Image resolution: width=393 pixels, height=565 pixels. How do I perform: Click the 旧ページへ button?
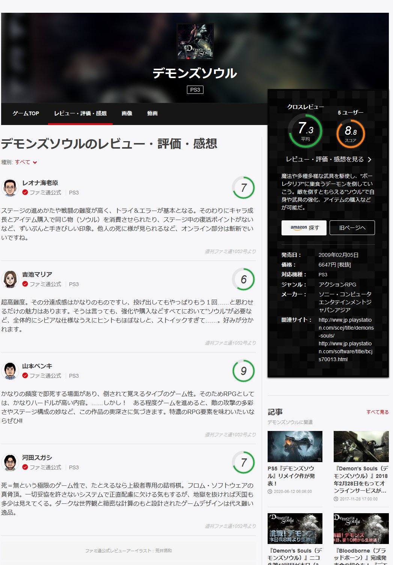(x=352, y=228)
